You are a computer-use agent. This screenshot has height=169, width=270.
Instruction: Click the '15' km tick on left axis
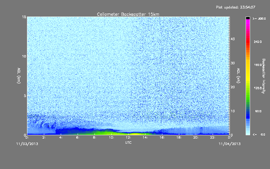(24, 17)
